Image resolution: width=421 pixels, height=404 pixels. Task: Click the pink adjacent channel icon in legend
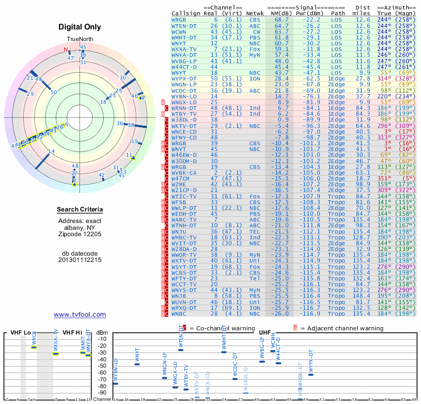click(295, 328)
